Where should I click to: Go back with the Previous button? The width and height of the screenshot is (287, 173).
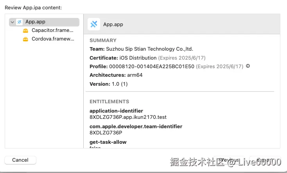(229, 160)
